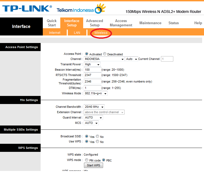This screenshot has width=204, height=172.
Task: Choose PIN code WPS mode
Action: 86,160
